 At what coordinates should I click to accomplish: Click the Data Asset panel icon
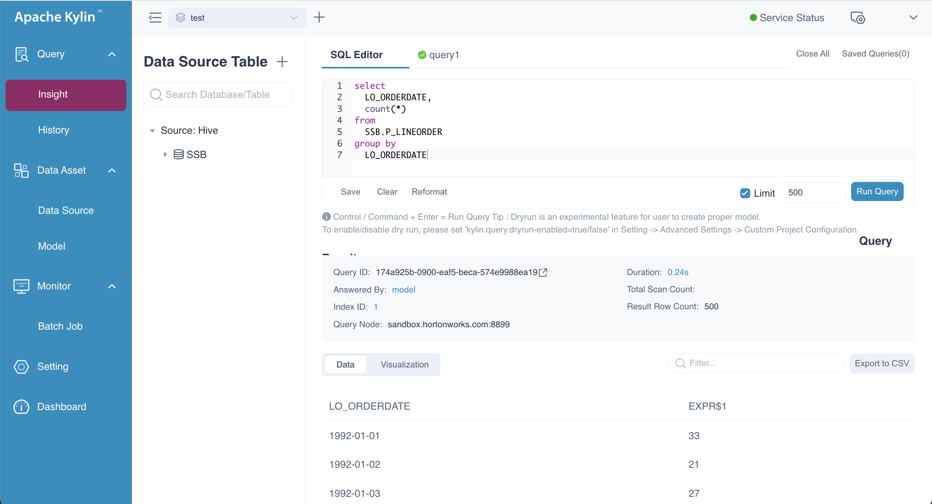coord(20,170)
